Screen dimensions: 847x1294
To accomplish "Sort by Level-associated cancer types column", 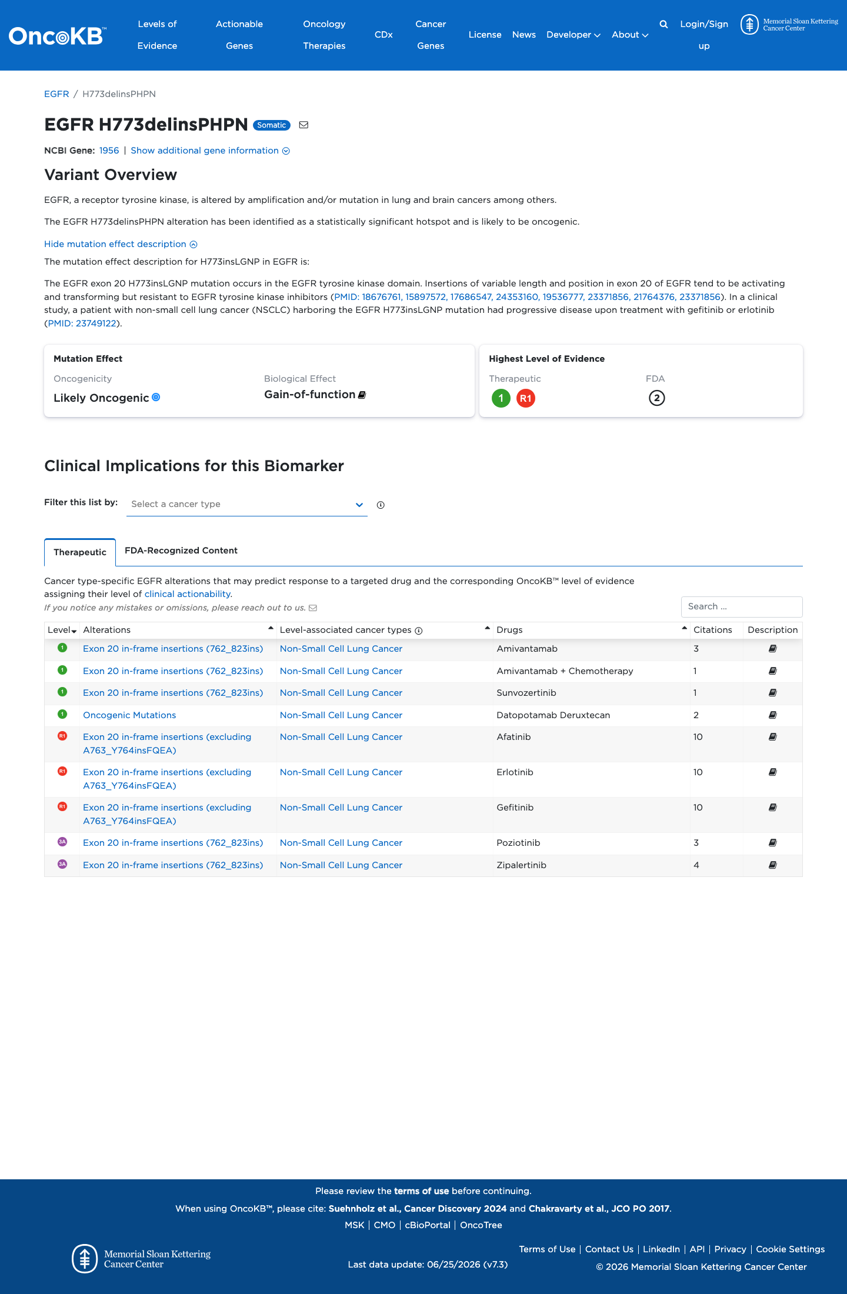I will pos(385,630).
